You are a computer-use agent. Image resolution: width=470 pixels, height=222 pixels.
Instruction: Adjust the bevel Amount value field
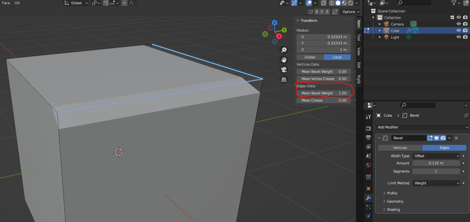pos(436,163)
